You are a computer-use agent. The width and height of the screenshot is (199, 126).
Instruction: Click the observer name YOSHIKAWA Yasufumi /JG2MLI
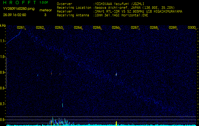(x=119, y=4)
